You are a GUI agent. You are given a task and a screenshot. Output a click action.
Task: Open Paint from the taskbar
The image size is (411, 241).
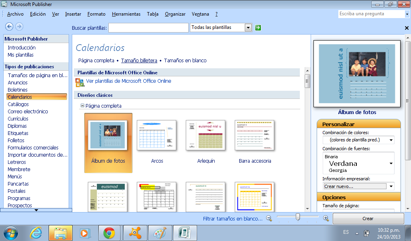coord(160,233)
